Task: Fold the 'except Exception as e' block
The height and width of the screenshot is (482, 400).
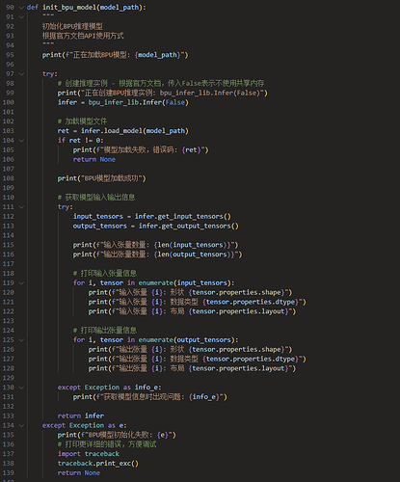Action: tap(21, 425)
